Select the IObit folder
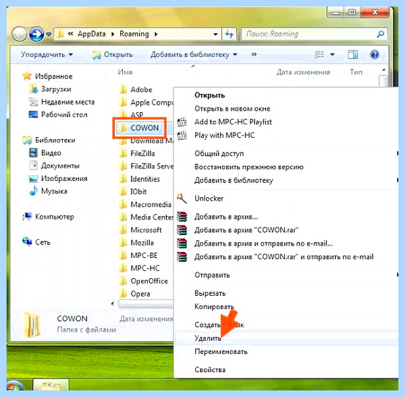This screenshot has width=405, height=397. pos(133,191)
